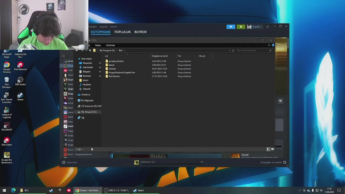Open the Paylaş ribbon tab in Explorer
The height and width of the screenshot is (194, 345).
point(98,45)
